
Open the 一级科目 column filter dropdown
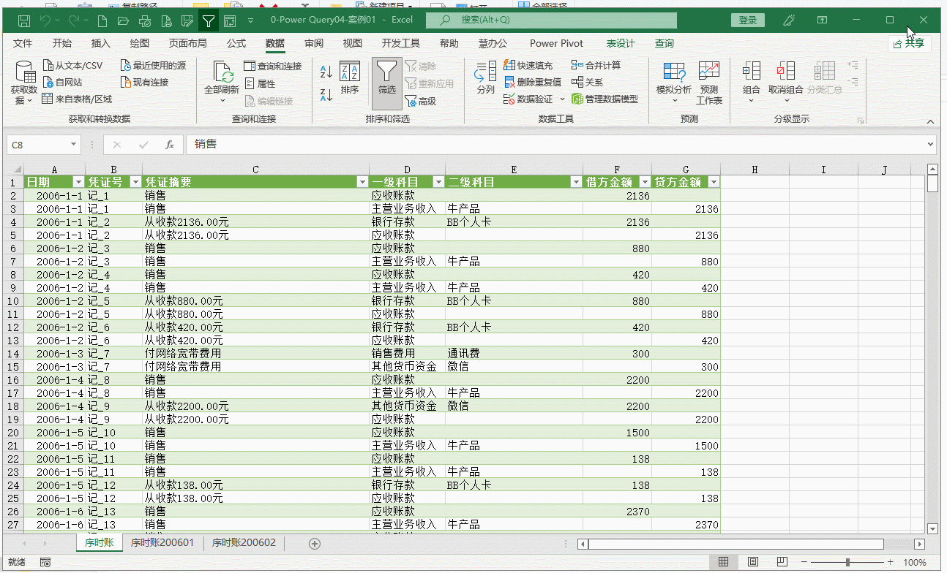point(438,182)
